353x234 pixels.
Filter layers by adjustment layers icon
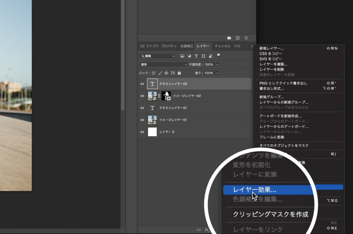[189, 56]
